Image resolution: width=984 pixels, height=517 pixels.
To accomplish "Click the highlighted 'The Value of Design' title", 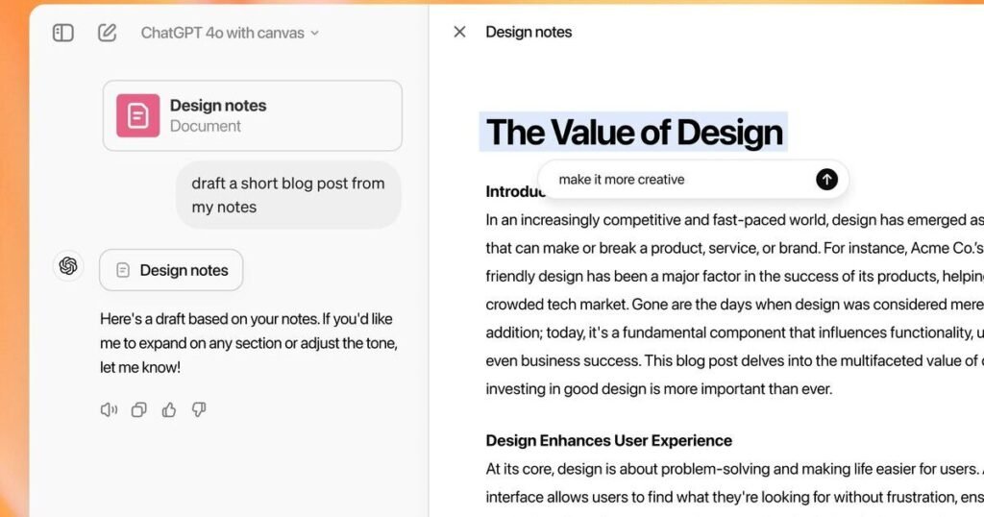I will tap(634, 132).
